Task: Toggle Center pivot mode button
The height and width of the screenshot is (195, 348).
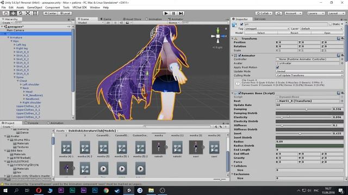Action: coord(50,13)
